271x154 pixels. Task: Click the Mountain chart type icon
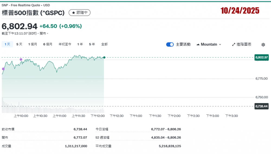tap(198, 44)
